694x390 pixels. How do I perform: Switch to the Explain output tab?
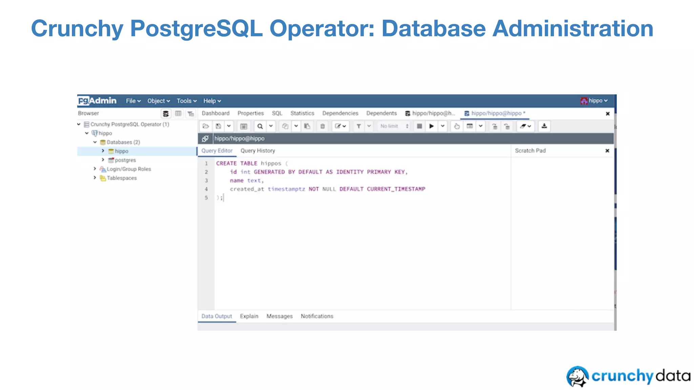pyautogui.click(x=249, y=316)
